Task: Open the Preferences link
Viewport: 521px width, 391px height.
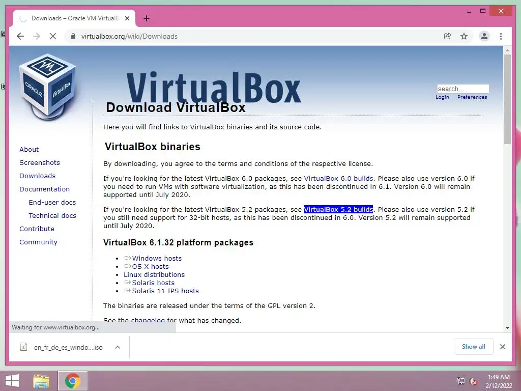Action: point(472,97)
